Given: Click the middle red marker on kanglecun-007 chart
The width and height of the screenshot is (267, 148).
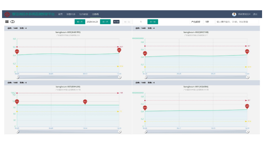Looking at the screenshot, I should (85, 102).
